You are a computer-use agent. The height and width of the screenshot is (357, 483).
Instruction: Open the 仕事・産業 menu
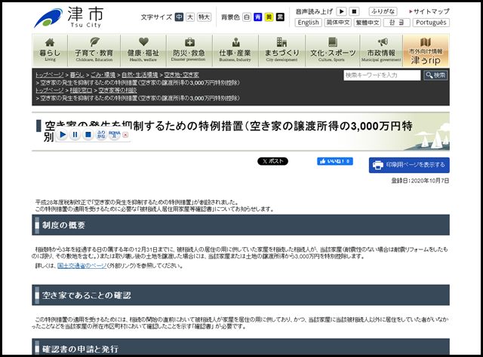pyautogui.click(x=235, y=50)
